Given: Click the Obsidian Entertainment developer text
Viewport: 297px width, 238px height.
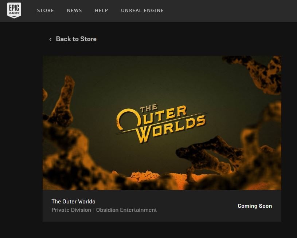Looking at the screenshot, I should coord(126,210).
